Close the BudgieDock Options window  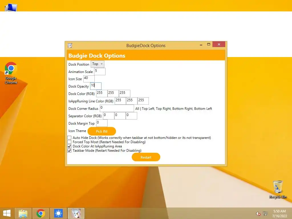(219, 44)
